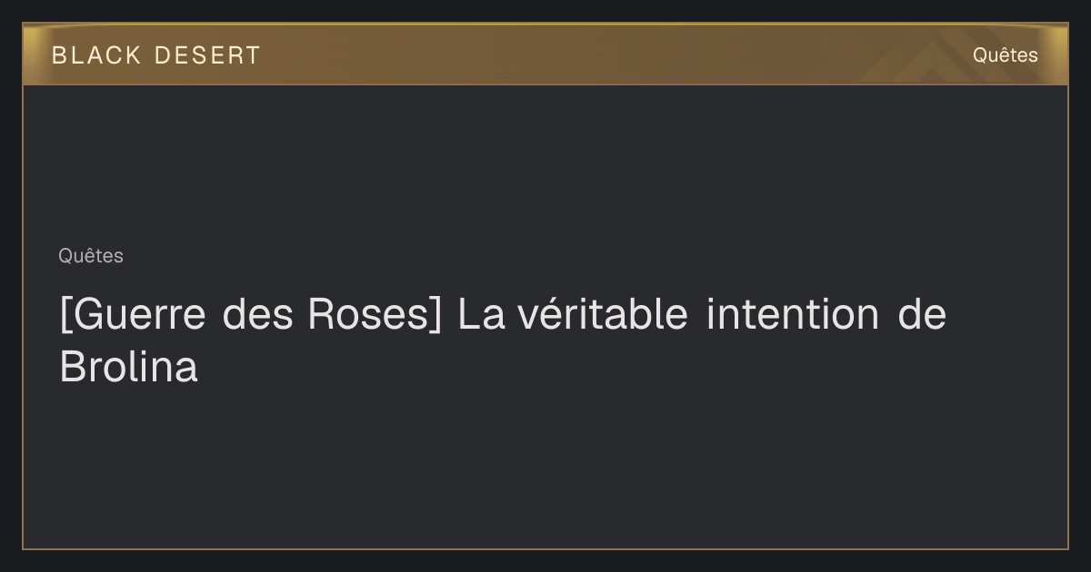Click the empty dark panel below the title
The height and width of the screenshot is (572, 1091).
pos(545,472)
